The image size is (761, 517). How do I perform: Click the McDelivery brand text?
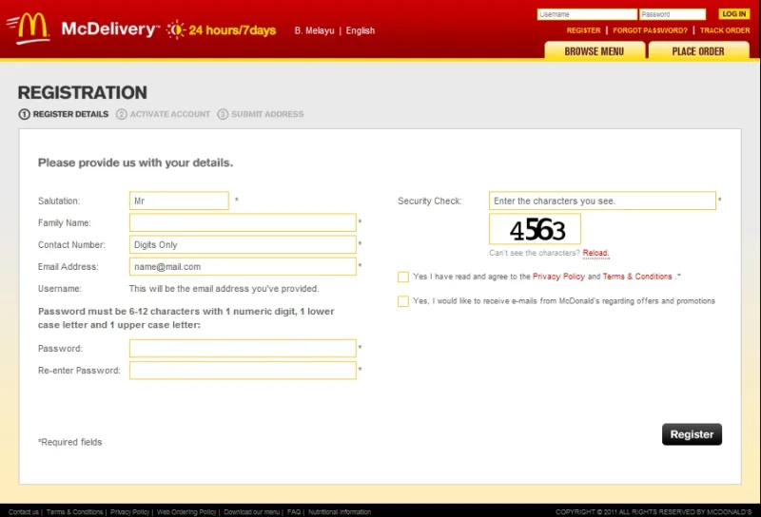coord(108,29)
